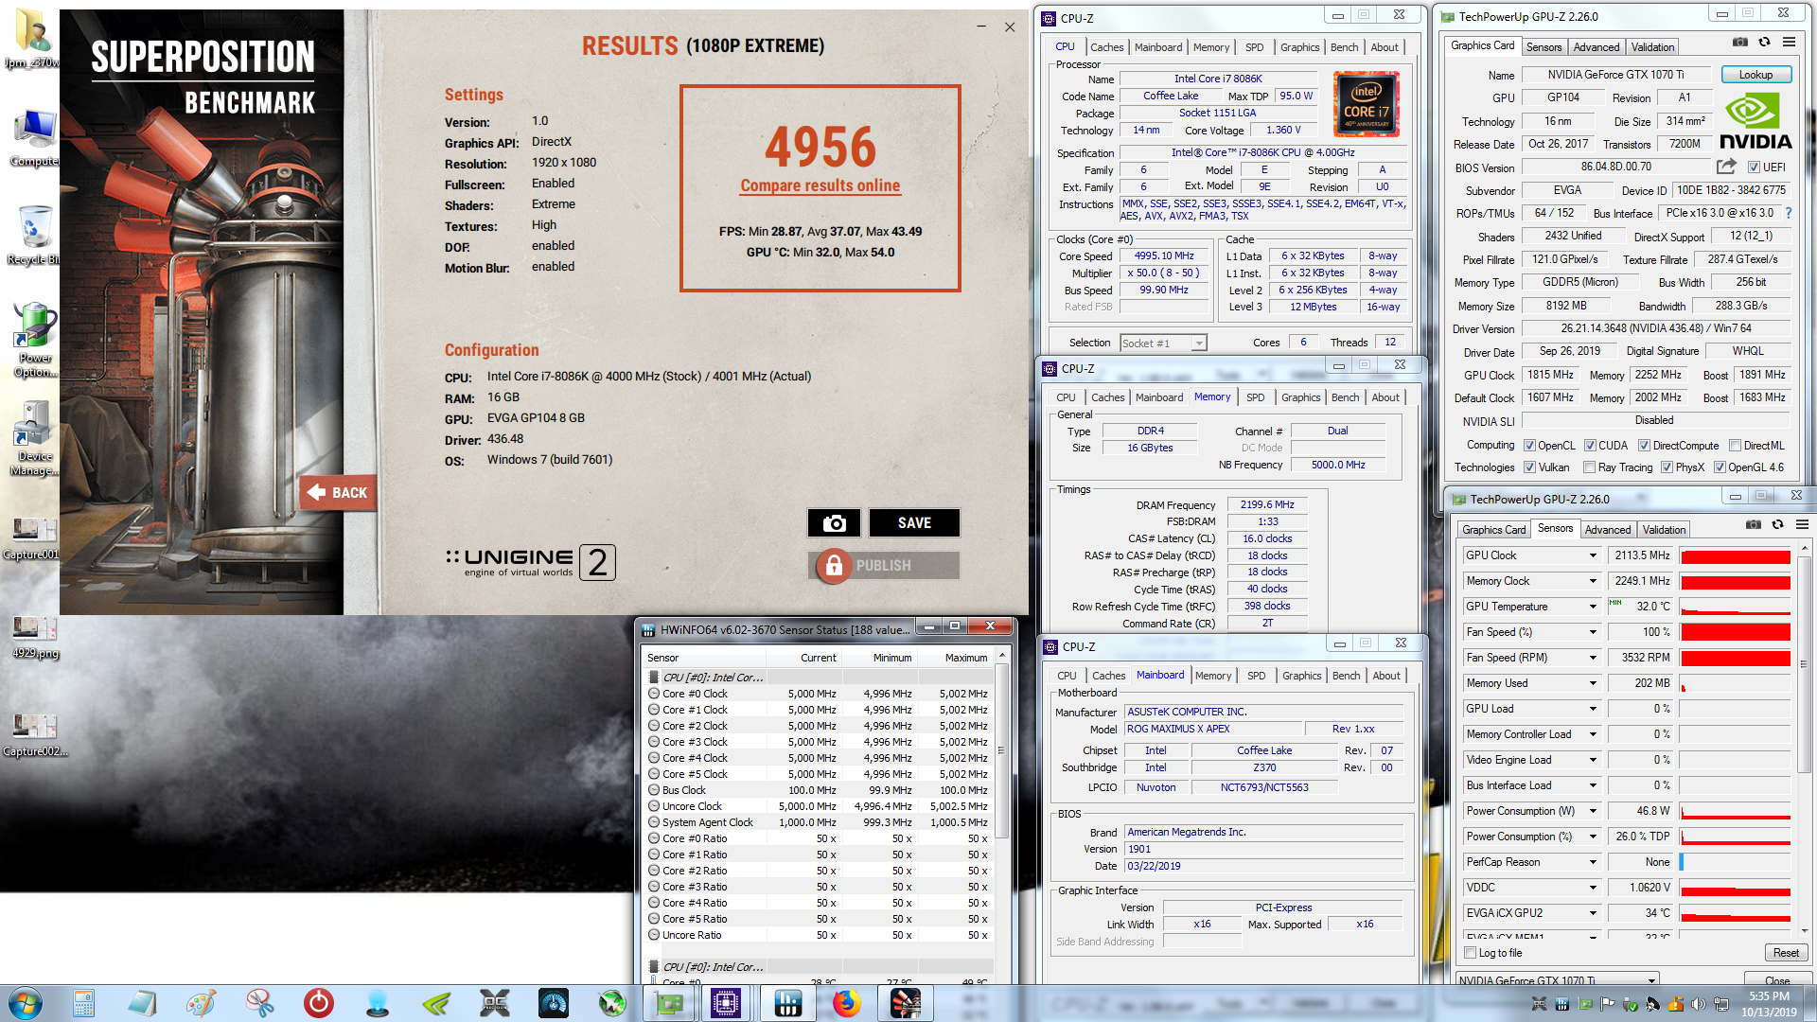This screenshot has width=1817, height=1022.
Task: Click the BACK button in Superposition
Action: 338,492
